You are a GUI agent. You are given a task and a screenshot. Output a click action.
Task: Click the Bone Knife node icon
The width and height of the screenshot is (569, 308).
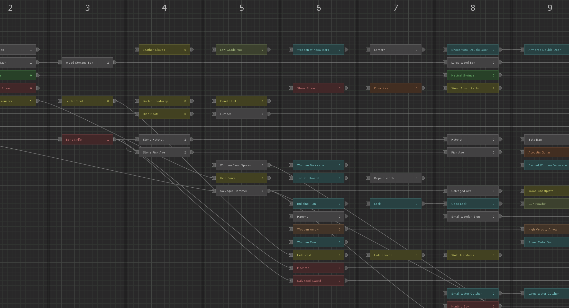tap(60, 139)
